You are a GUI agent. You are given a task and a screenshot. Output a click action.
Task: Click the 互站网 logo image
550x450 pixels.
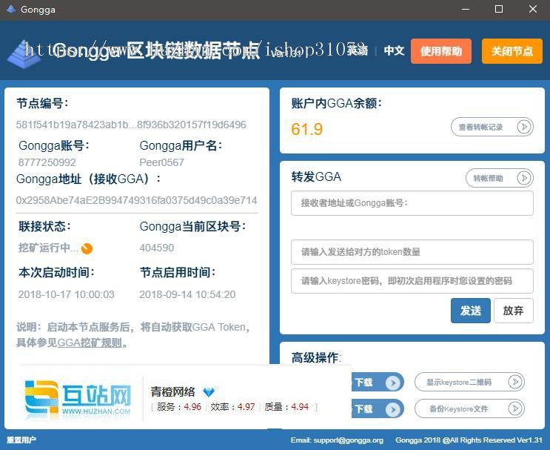coord(78,400)
